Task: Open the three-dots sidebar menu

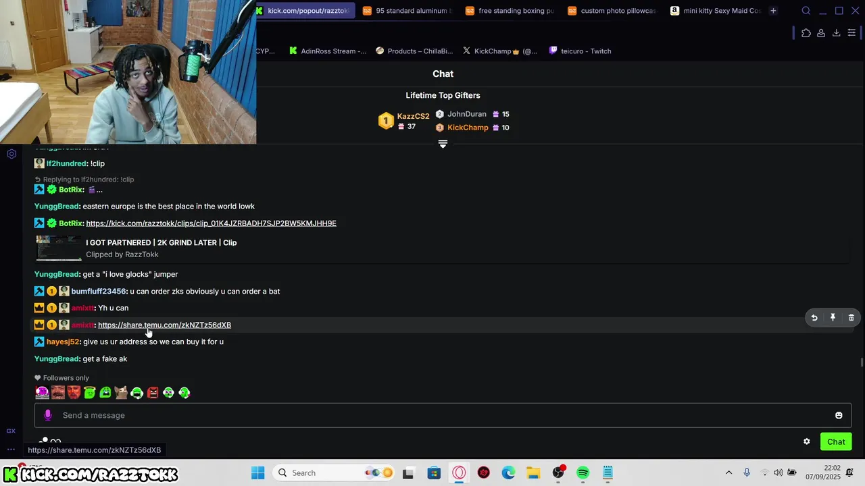Action: click(11, 449)
